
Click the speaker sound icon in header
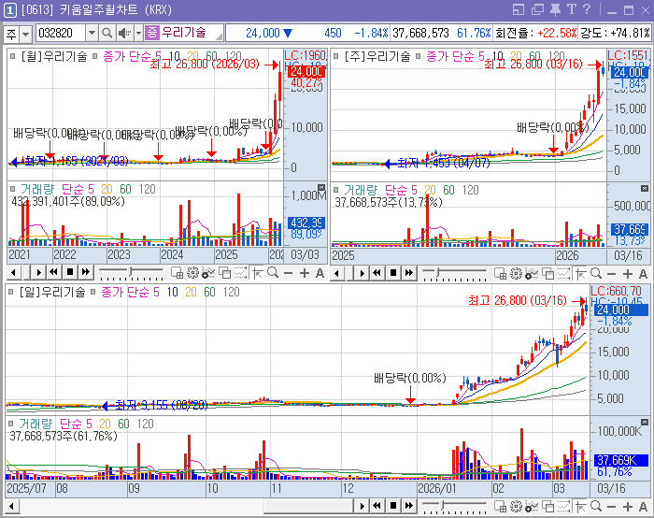point(124,33)
